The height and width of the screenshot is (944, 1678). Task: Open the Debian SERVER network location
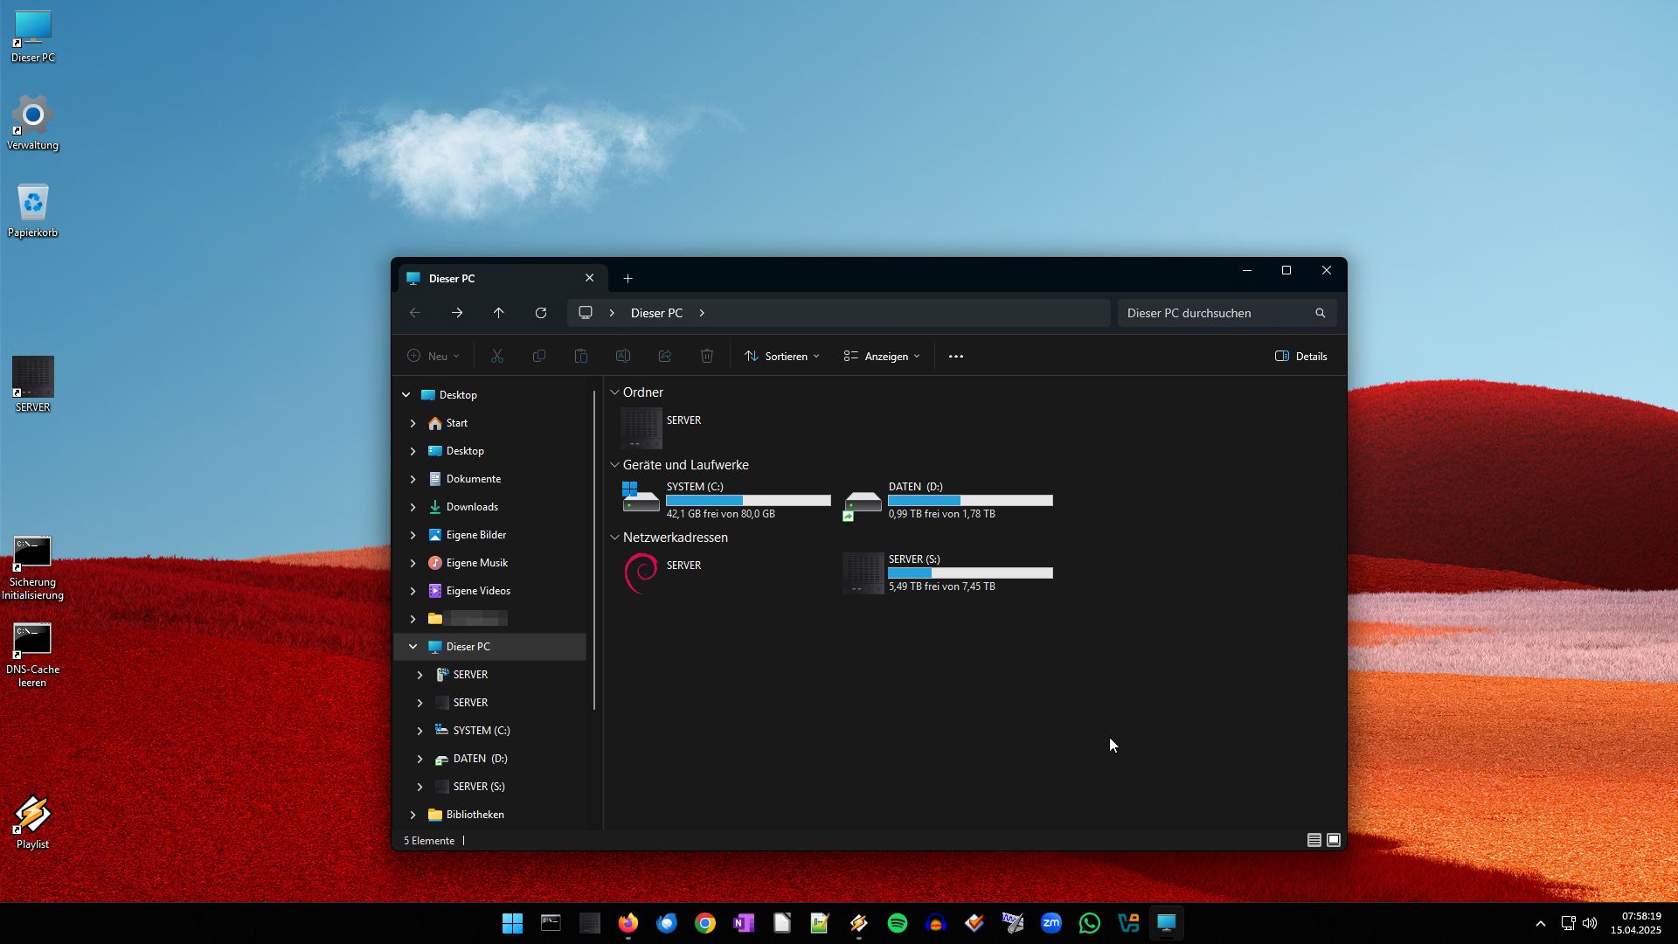click(641, 573)
